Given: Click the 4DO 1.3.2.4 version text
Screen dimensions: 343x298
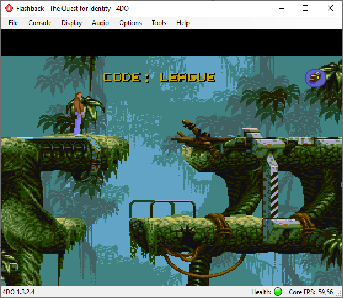Looking at the screenshot, I should 18,292.
